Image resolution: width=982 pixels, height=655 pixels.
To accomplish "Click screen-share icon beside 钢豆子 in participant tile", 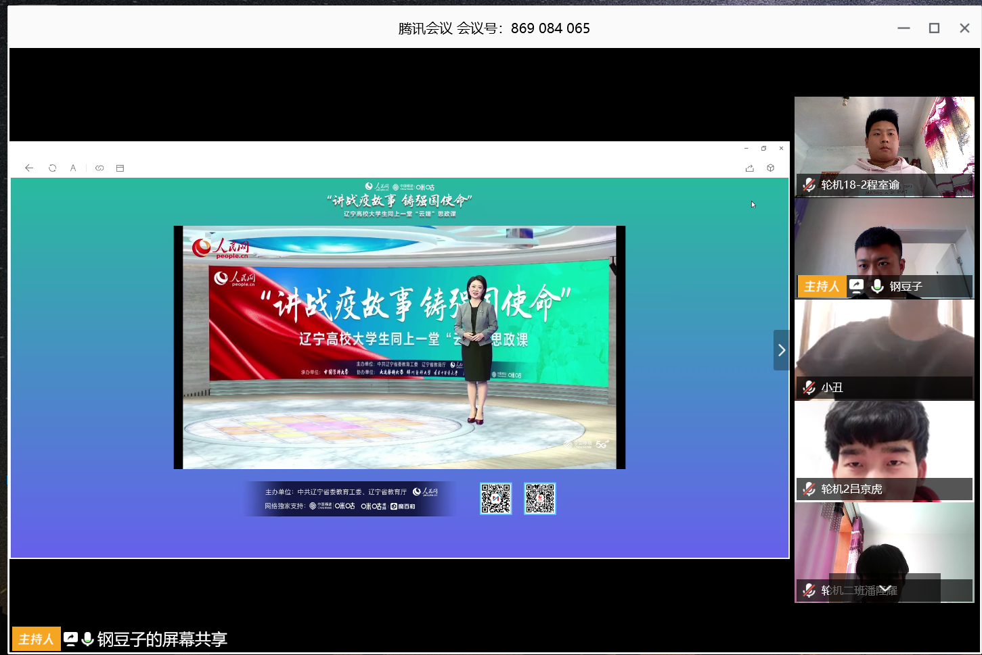I will coord(857,286).
